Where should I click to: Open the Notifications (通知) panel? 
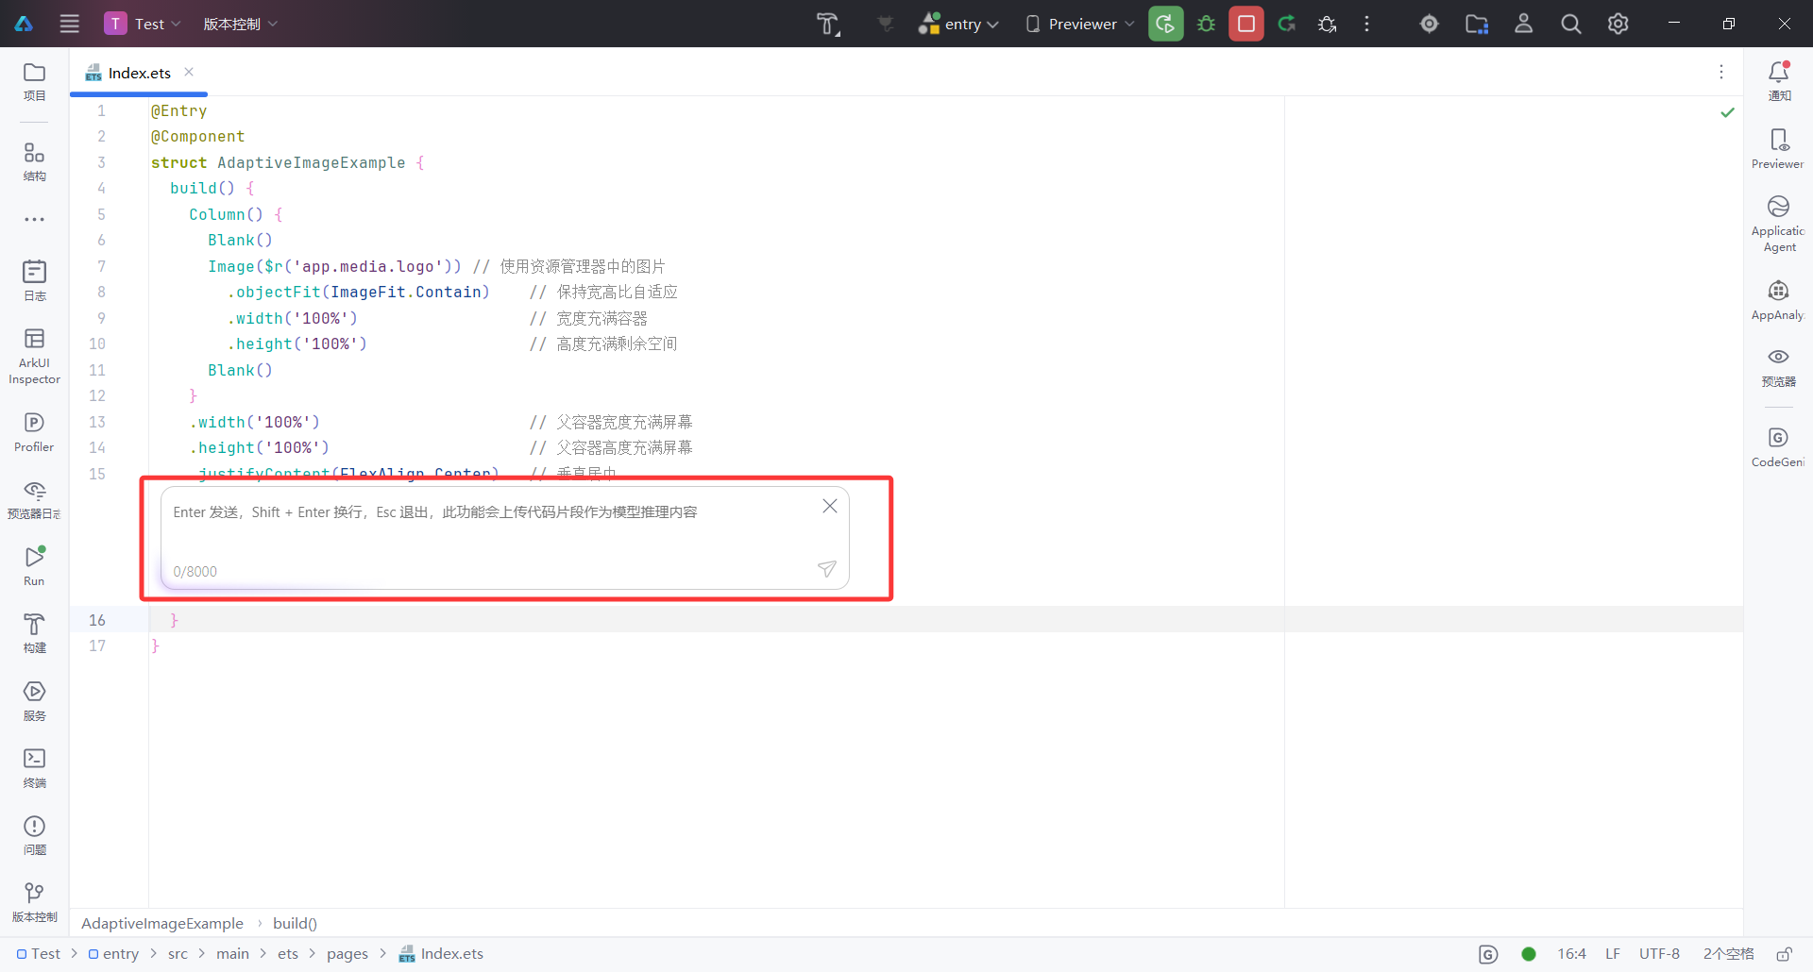pos(1779,81)
